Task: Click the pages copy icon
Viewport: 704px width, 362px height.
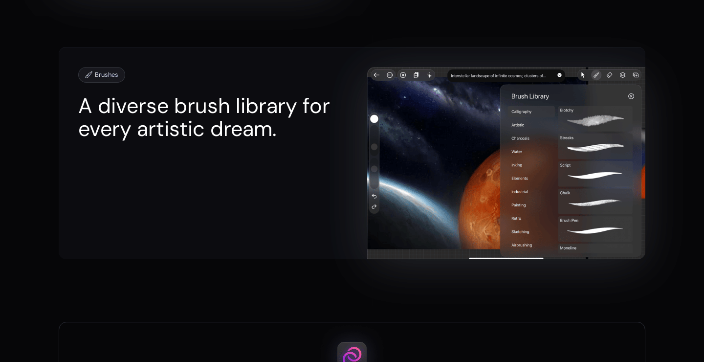Action: coord(416,75)
